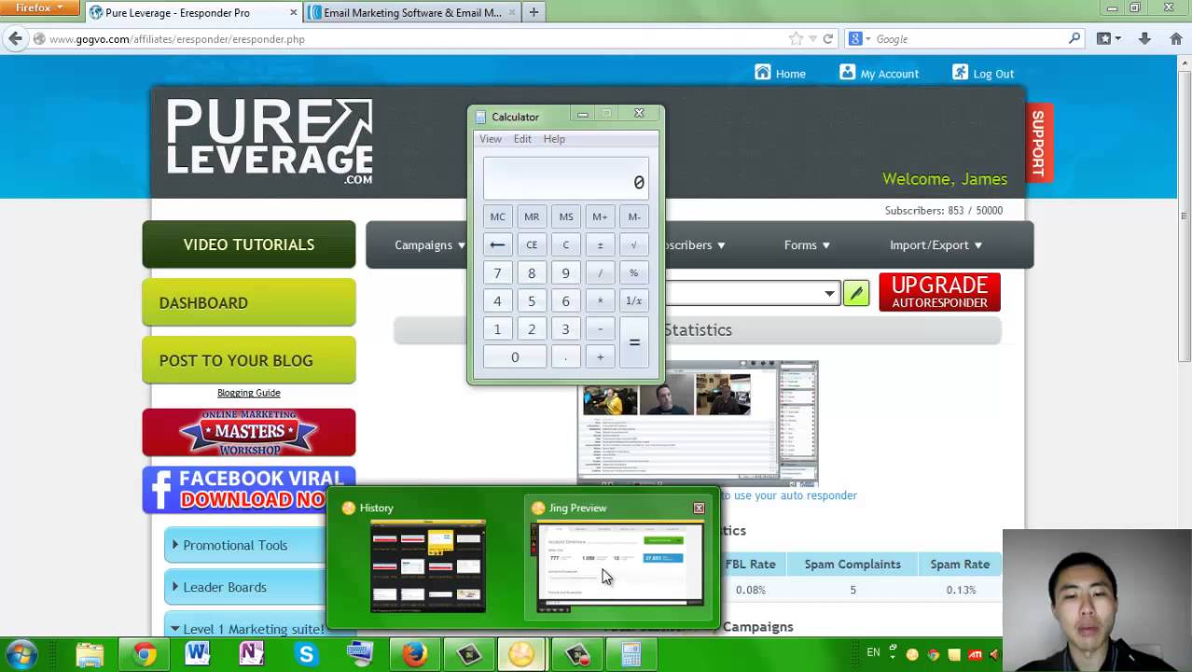Screen dimensions: 1192x672
Task: Open the Firefox home icon in toolbar
Action: tap(1175, 39)
